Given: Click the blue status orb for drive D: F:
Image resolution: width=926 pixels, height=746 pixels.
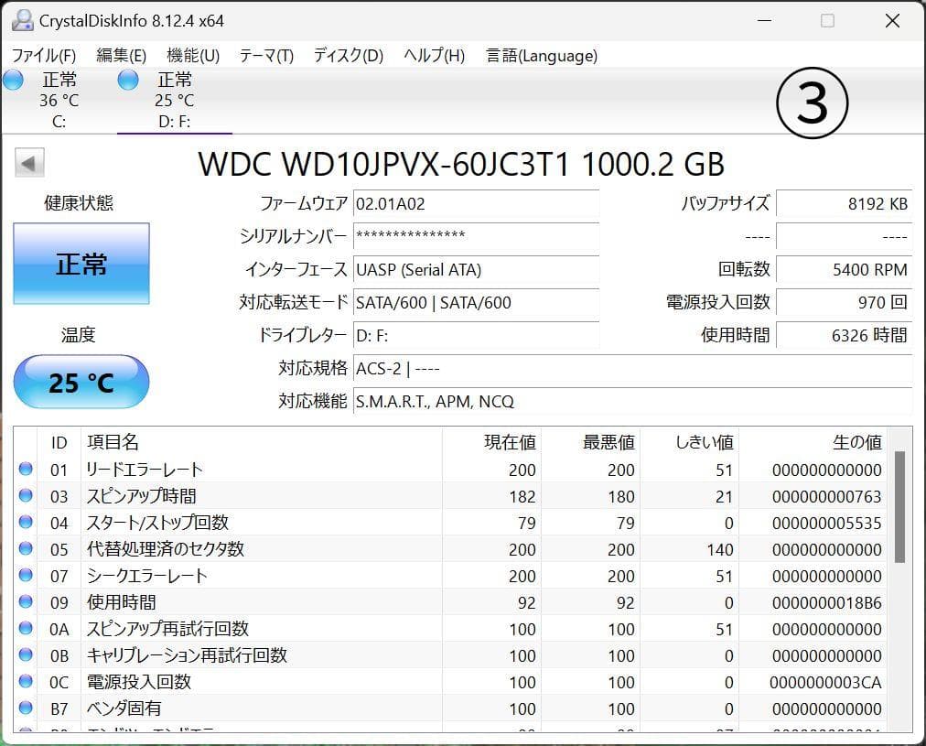Looking at the screenshot, I should coord(128,80).
